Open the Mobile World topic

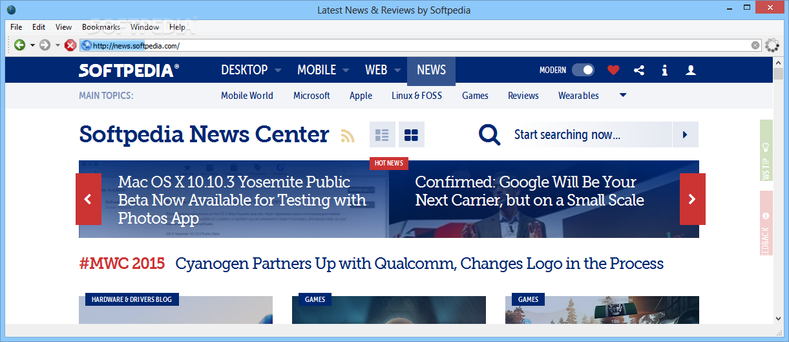pos(247,96)
